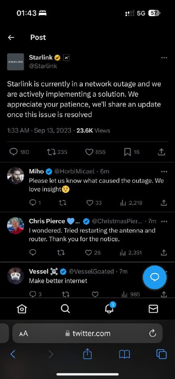Open Safari's tabs overview button
175x379 pixels.
click(x=161, y=354)
